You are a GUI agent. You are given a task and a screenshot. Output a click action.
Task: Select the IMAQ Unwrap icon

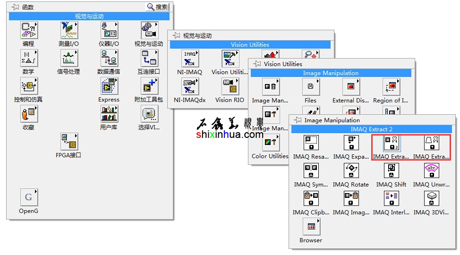point(431,170)
